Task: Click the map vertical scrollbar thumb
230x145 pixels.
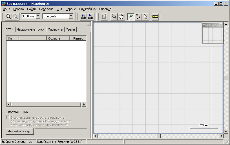Action: 226,78
